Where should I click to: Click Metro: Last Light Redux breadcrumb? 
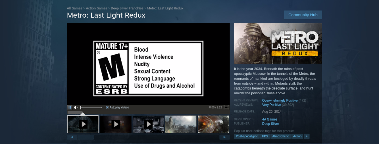[x=165, y=8]
